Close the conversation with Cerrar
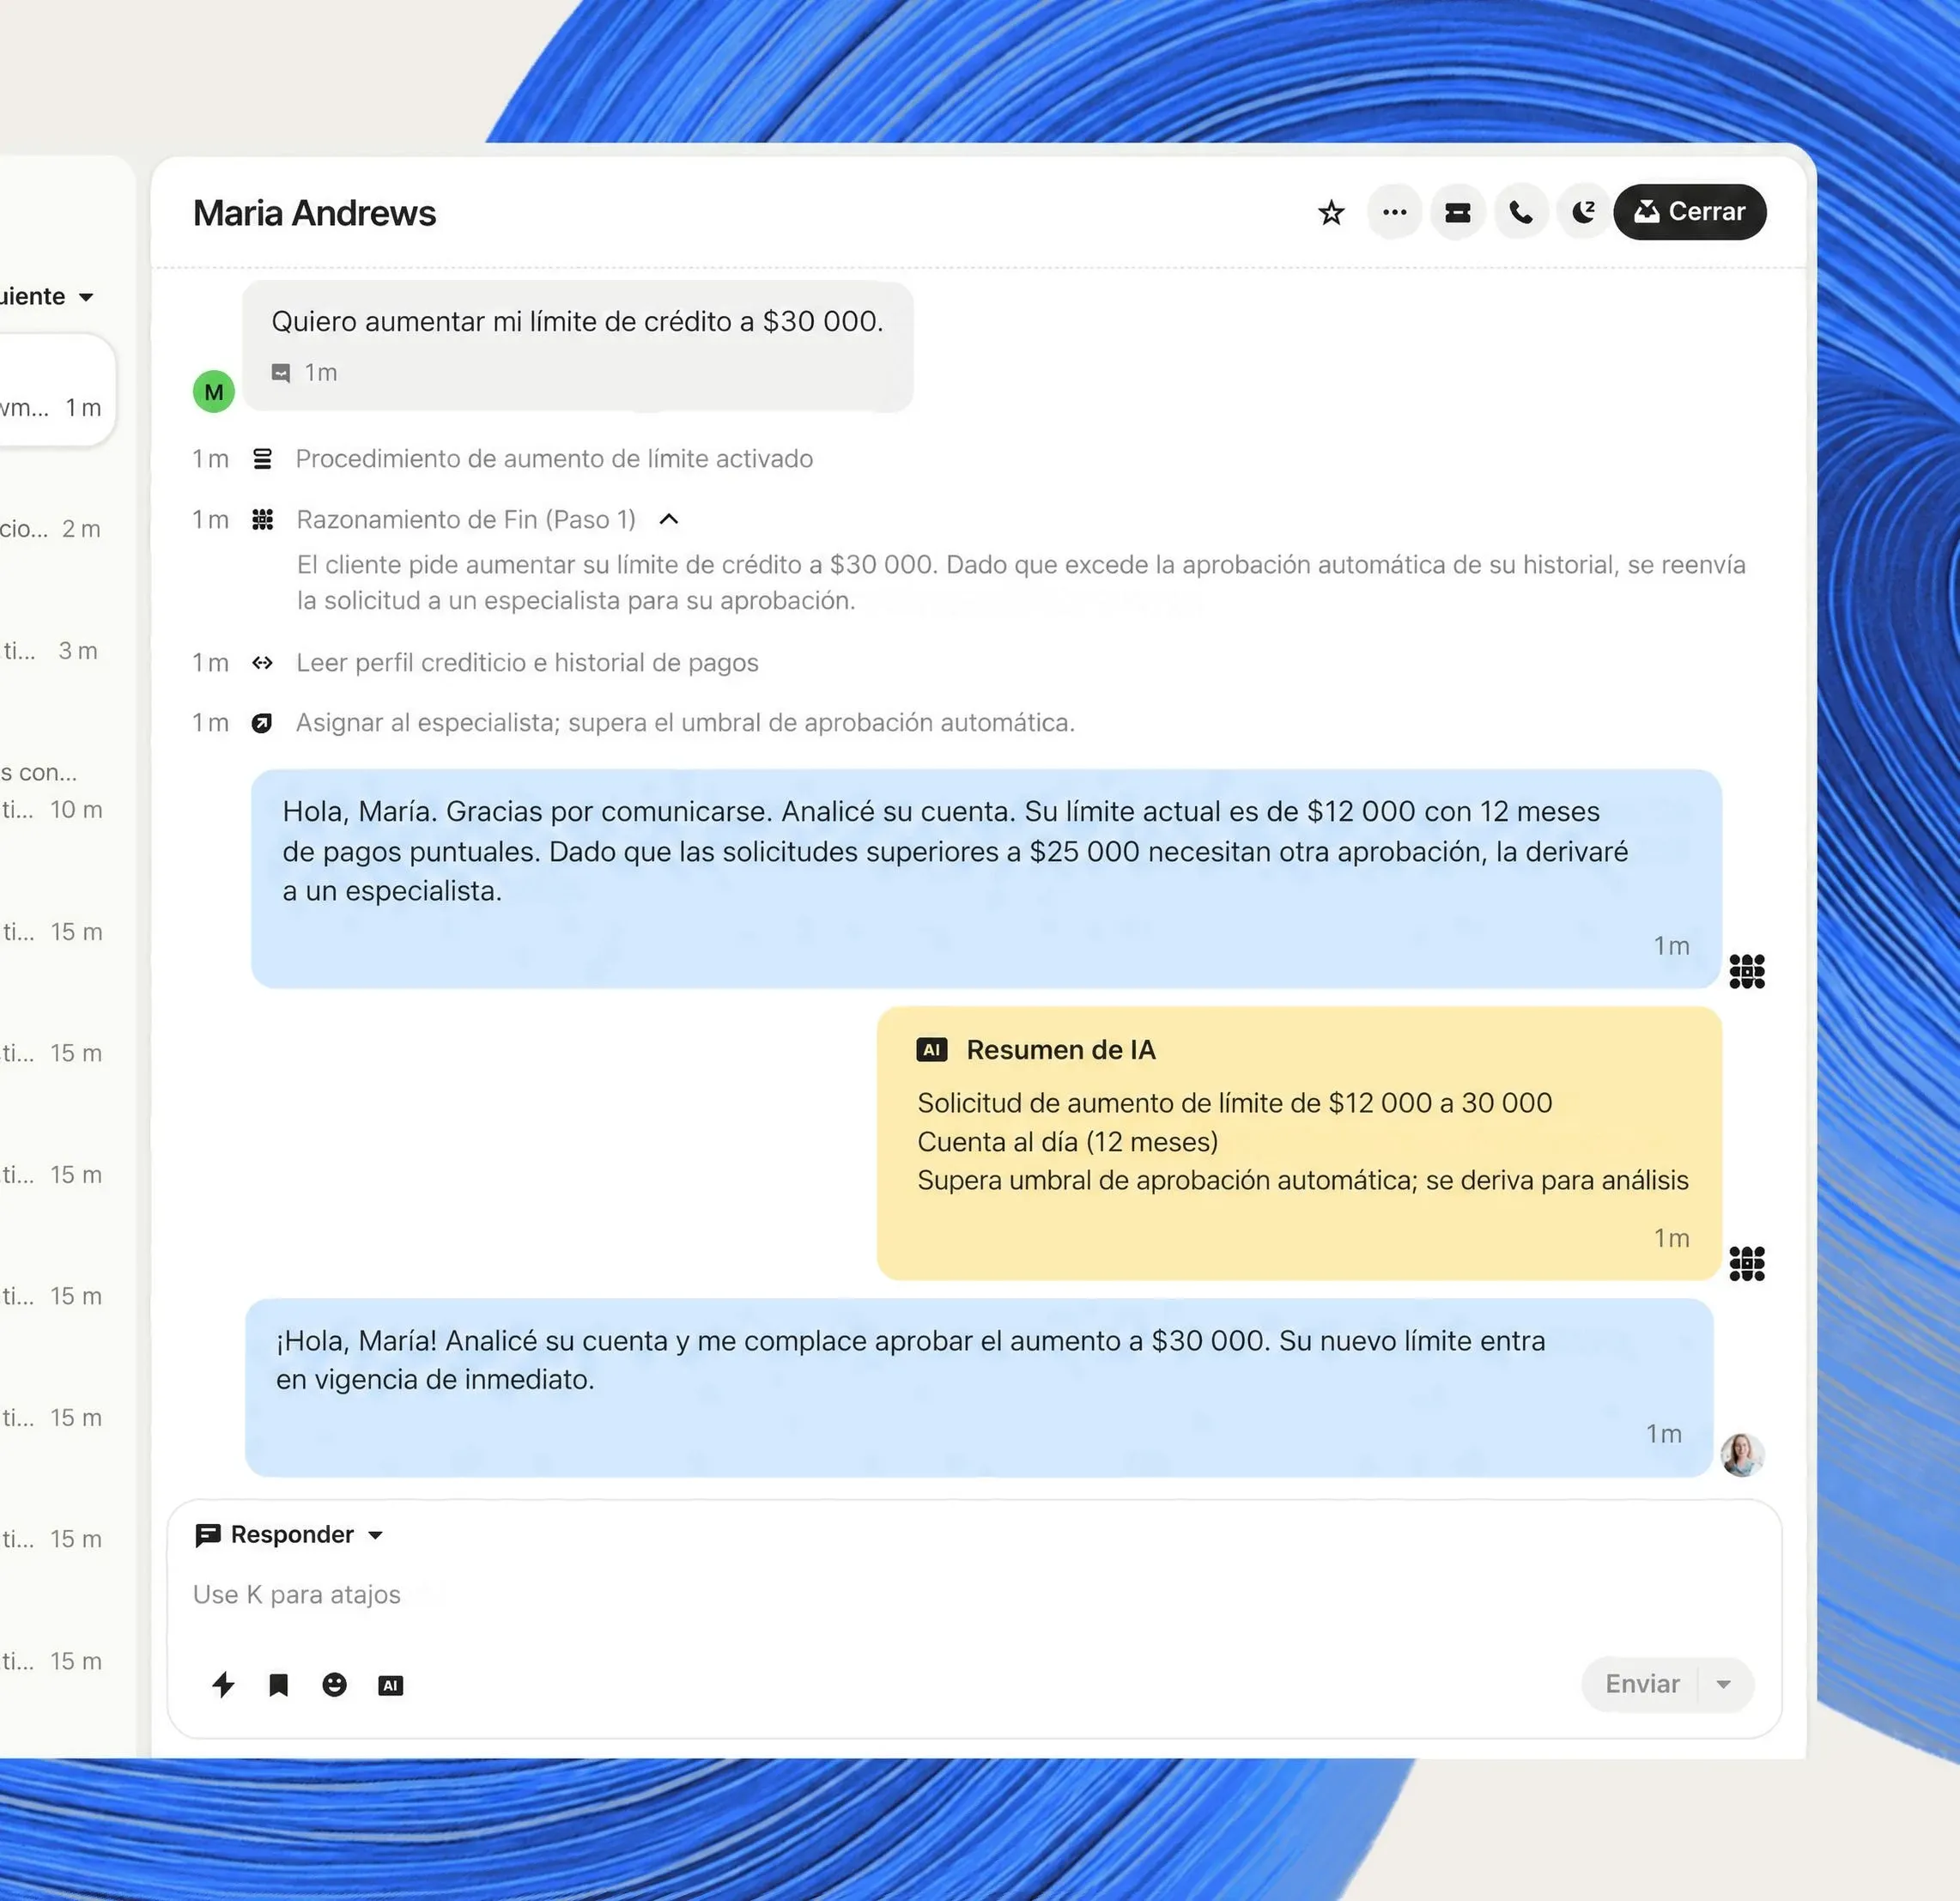The image size is (1960, 1901). pyautogui.click(x=1689, y=212)
